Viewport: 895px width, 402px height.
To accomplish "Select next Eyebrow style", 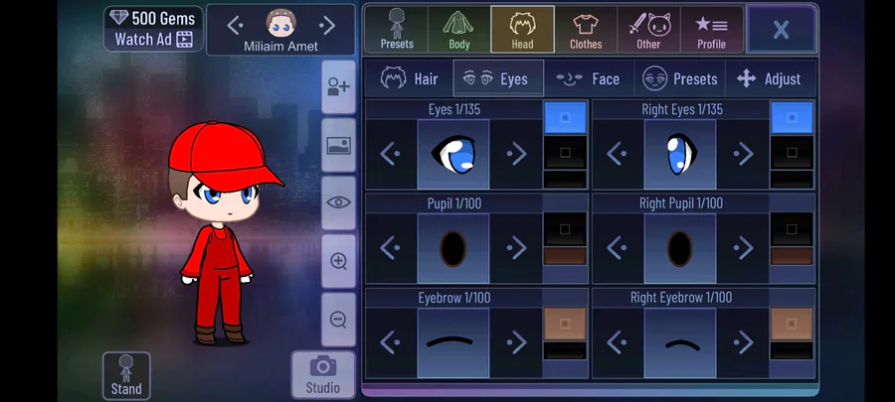I will click(x=516, y=342).
